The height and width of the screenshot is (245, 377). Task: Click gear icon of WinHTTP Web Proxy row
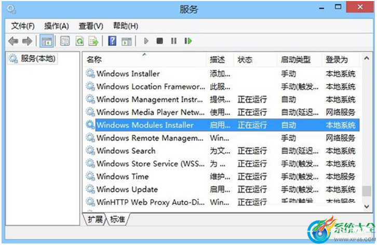[90, 202]
